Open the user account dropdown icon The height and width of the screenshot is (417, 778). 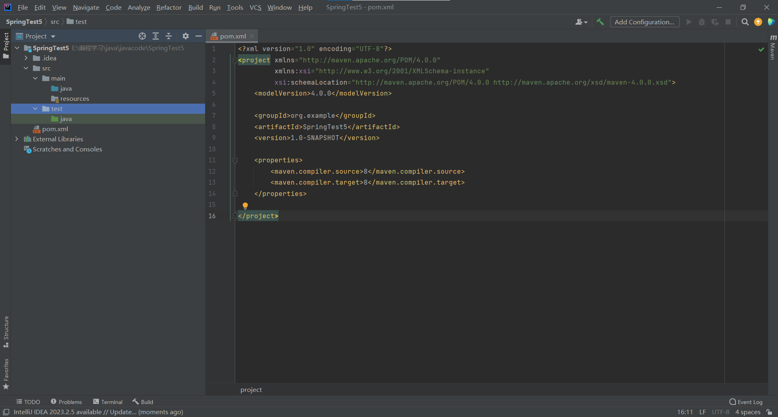pos(581,22)
